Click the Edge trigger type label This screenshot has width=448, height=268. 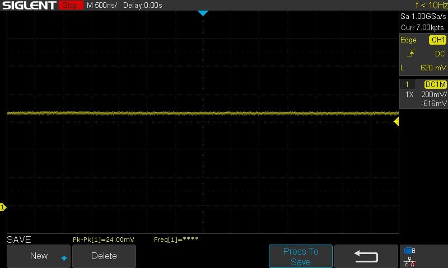[408, 40]
